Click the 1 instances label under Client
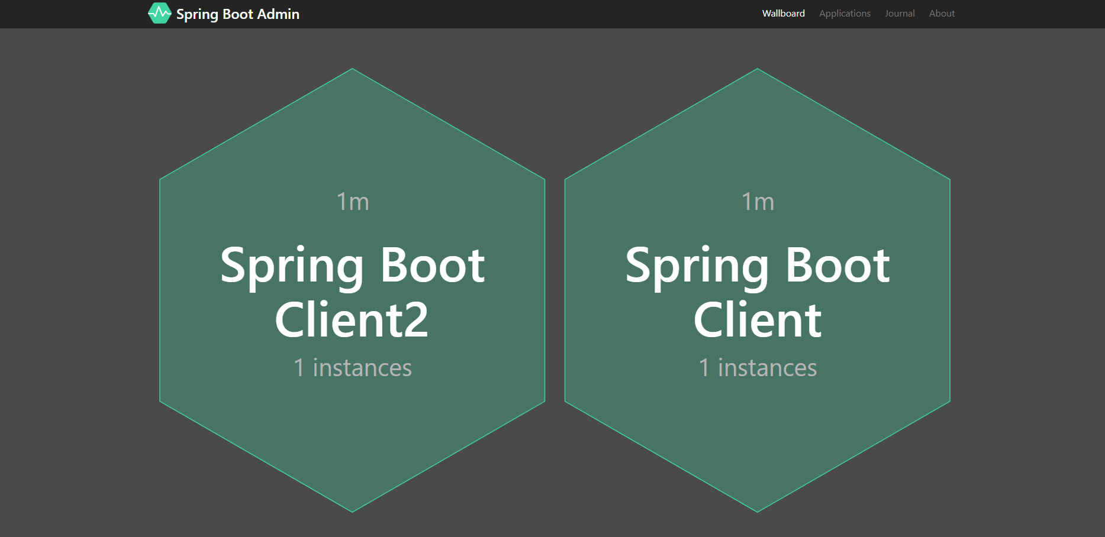Image resolution: width=1105 pixels, height=537 pixels. (758, 367)
